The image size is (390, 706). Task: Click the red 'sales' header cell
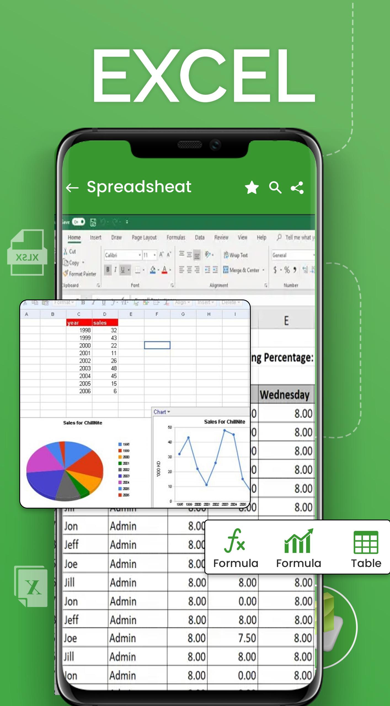pyautogui.click(x=105, y=322)
